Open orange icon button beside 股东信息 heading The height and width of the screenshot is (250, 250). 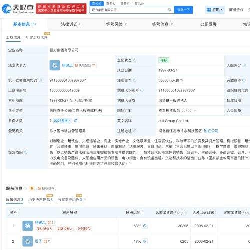32,188
